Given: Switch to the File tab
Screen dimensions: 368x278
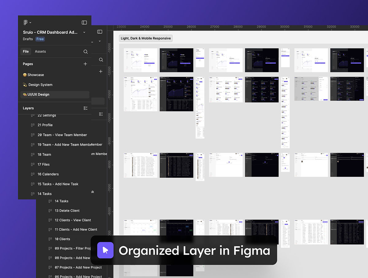Looking at the screenshot, I should point(26,51).
